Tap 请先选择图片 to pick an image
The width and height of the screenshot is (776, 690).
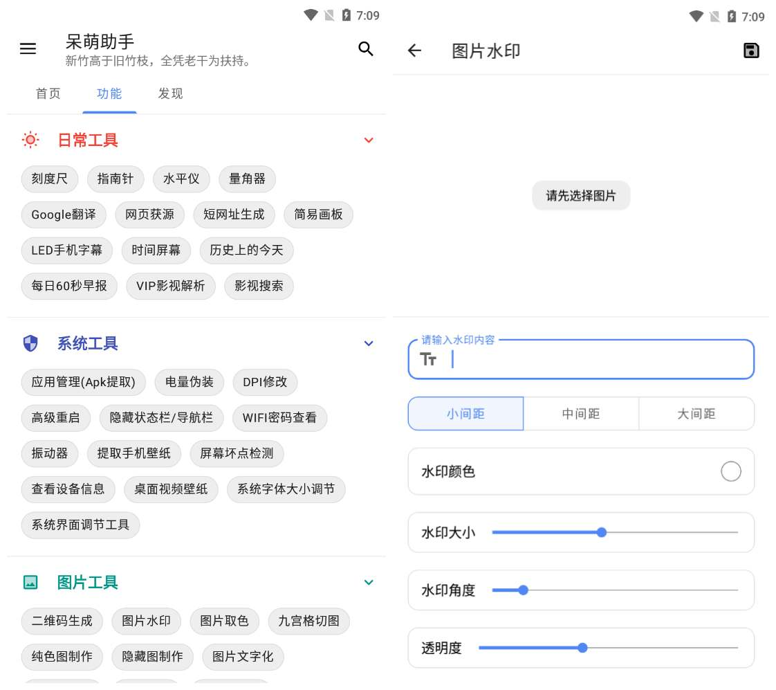click(581, 195)
